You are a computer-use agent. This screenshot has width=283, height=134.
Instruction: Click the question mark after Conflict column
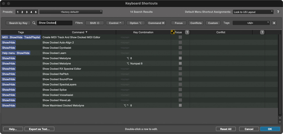tap(262, 32)
